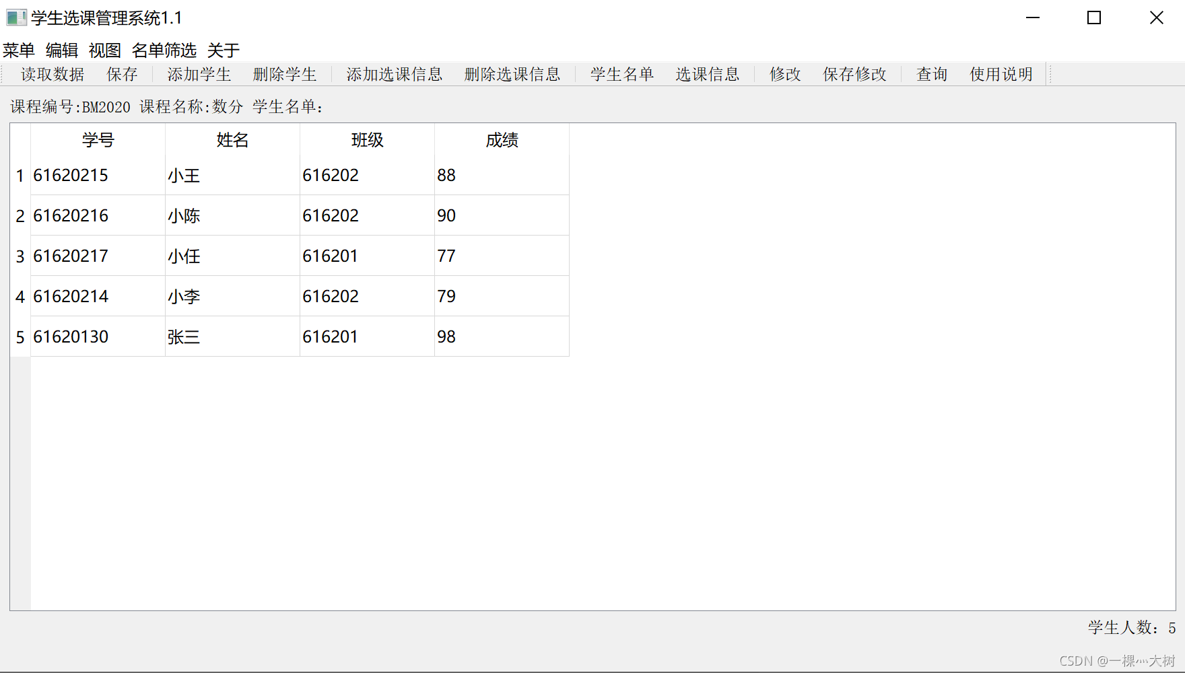Click 添加选课信息 toolbar button
1185x673 pixels.
click(x=395, y=74)
